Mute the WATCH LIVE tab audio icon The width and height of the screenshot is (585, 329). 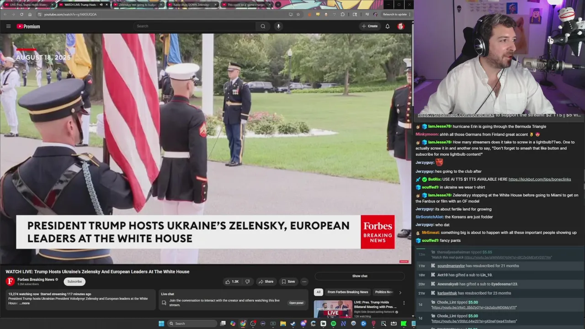[x=101, y=5]
